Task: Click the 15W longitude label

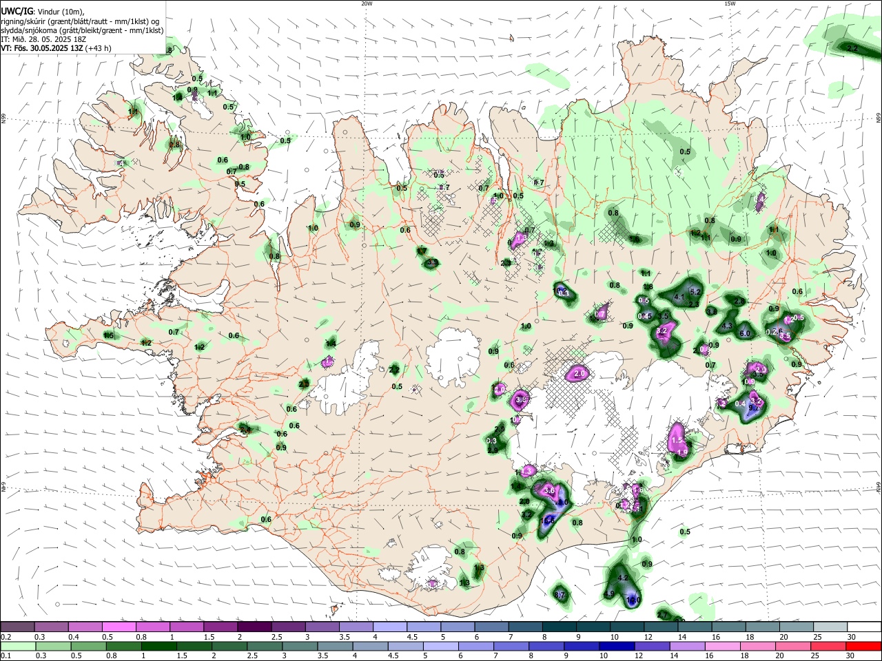Action: (x=729, y=3)
